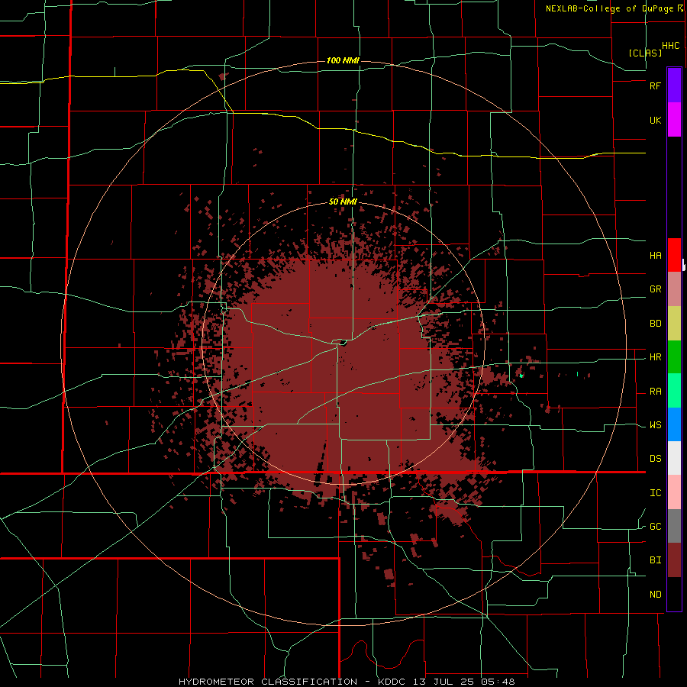Click the RF legend label

655,85
